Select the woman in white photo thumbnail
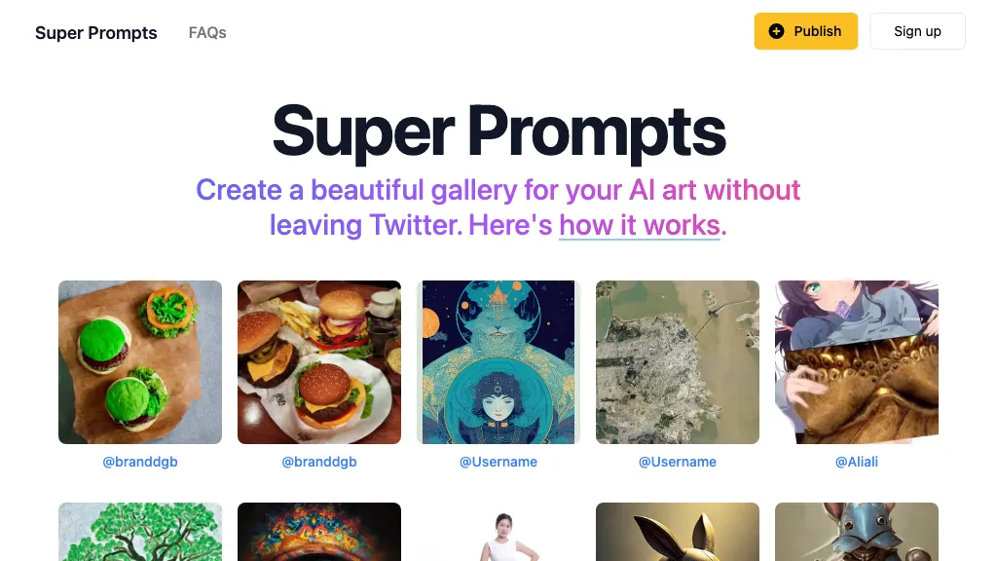 (498, 532)
